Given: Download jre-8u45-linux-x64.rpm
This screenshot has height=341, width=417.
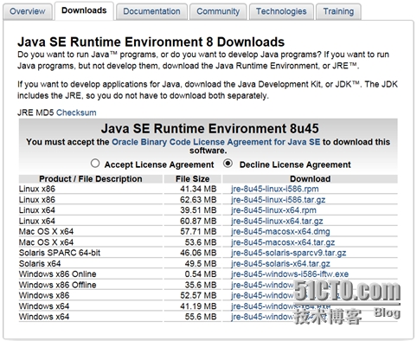Looking at the screenshot, I should [x=273, y=210].
